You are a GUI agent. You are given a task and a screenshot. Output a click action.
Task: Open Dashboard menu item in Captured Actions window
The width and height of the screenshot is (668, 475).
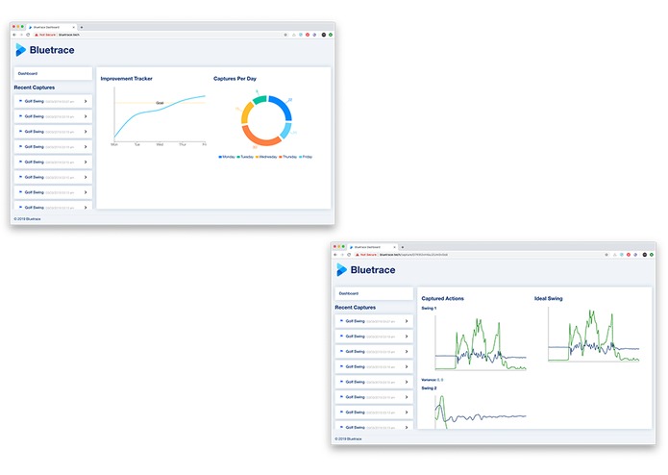pyautogui.click(x=374, y=293)
